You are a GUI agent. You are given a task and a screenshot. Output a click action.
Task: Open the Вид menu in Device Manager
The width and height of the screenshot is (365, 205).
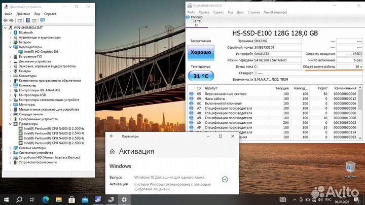point(37,14)
